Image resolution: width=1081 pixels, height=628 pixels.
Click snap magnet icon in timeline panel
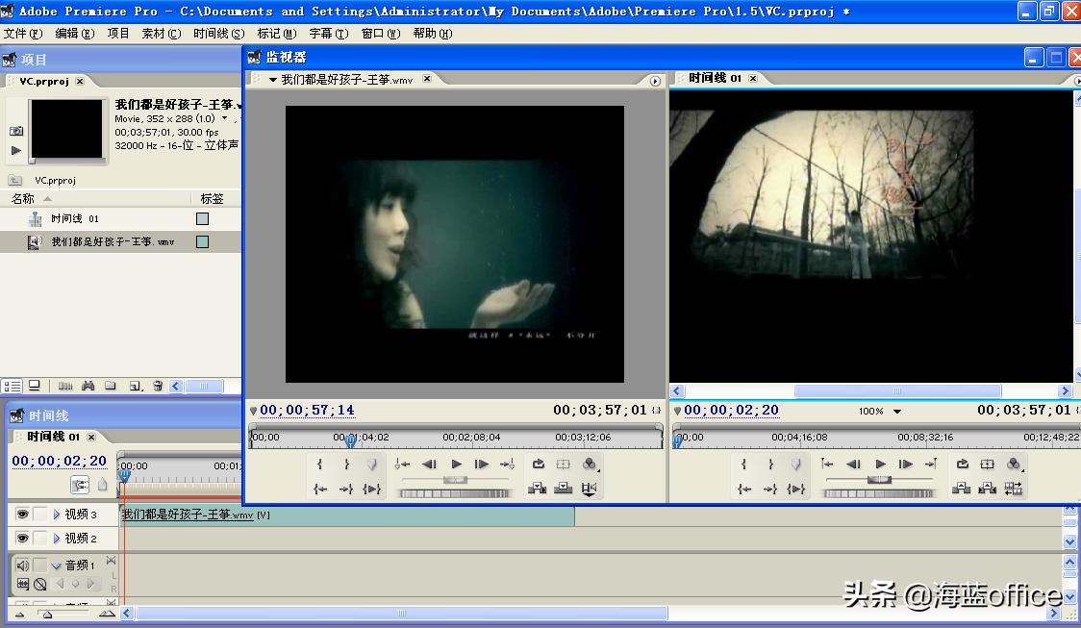(x=79, y=485)
